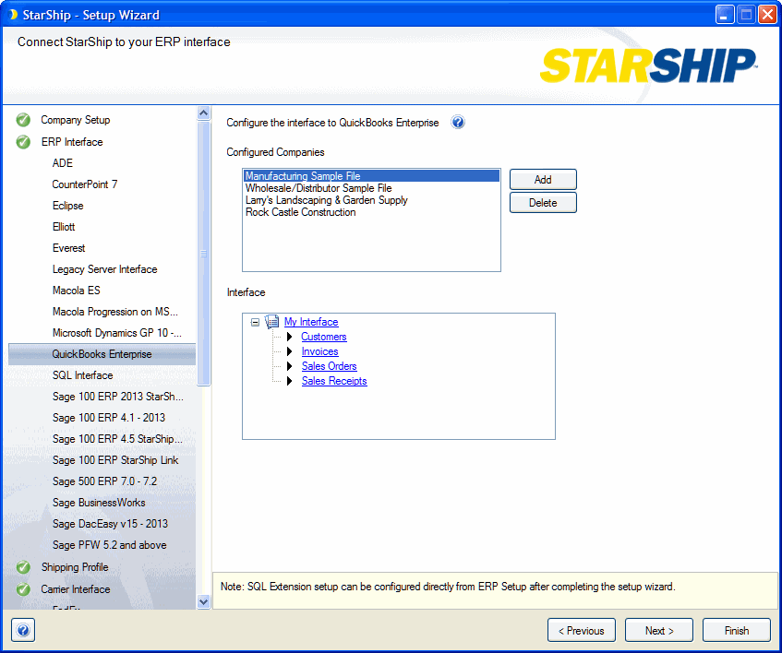Open the Customers link
Screen dimensions: 782x653
tap(324, 337)
